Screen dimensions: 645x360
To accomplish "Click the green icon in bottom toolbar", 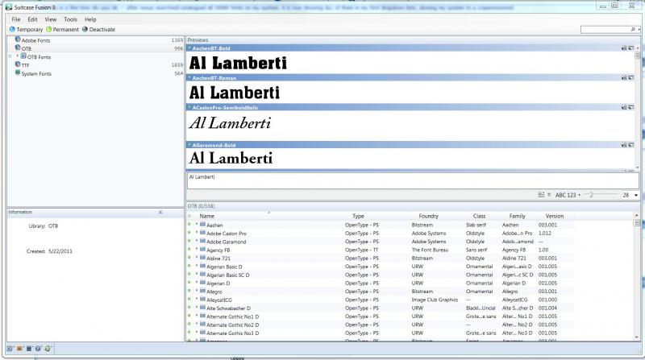I will coord(48,349).
